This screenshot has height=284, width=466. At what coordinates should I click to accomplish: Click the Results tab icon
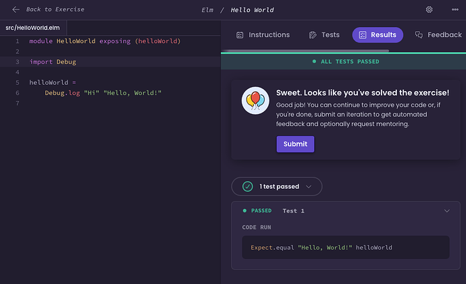point(362,35)
